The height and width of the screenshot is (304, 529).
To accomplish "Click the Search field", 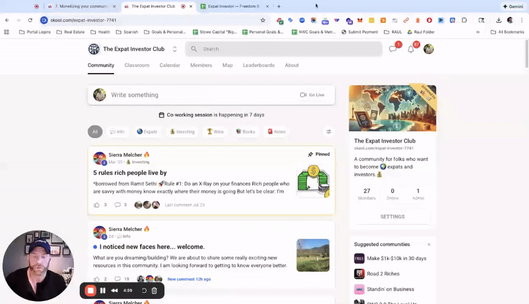I will (x=284, y=49).
